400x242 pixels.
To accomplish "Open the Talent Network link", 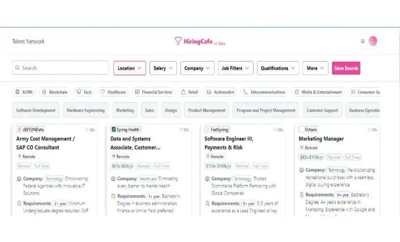I will point(28,41).
